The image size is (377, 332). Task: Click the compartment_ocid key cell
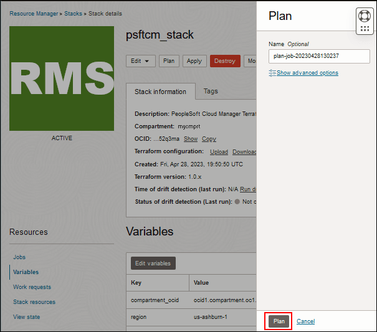click(158, 300)
